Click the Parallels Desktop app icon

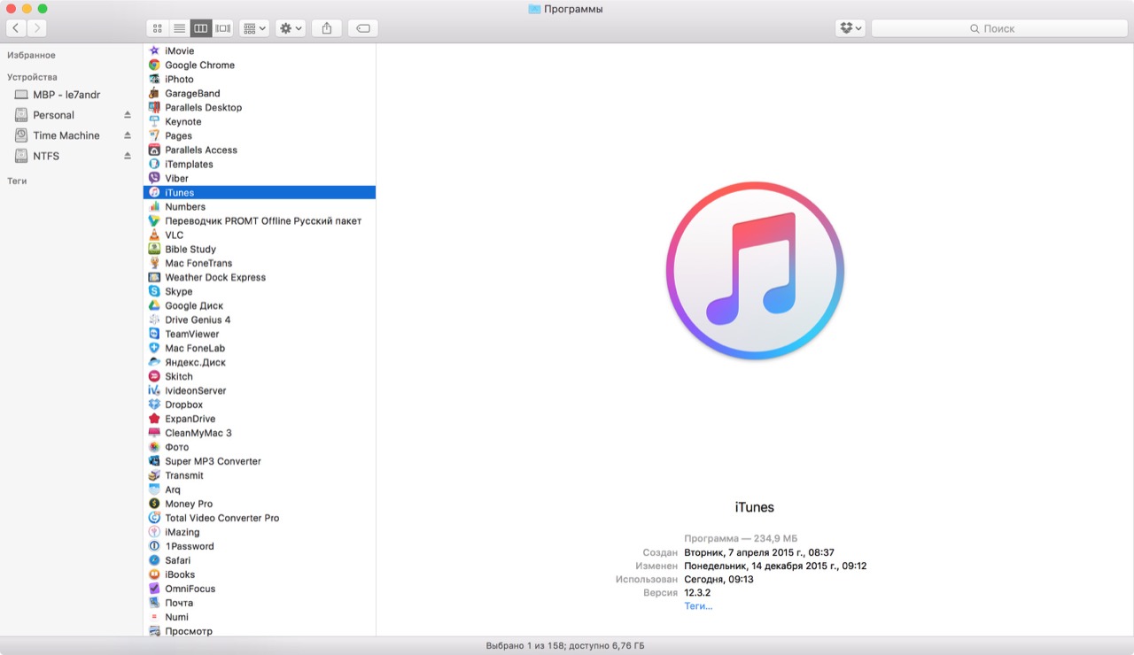point(154,107)
